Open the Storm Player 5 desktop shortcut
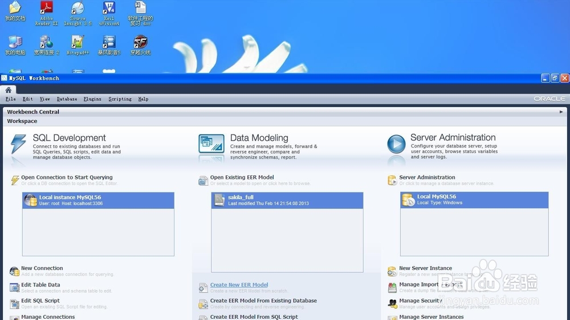 pyautogui.click(x=109, y=45)
